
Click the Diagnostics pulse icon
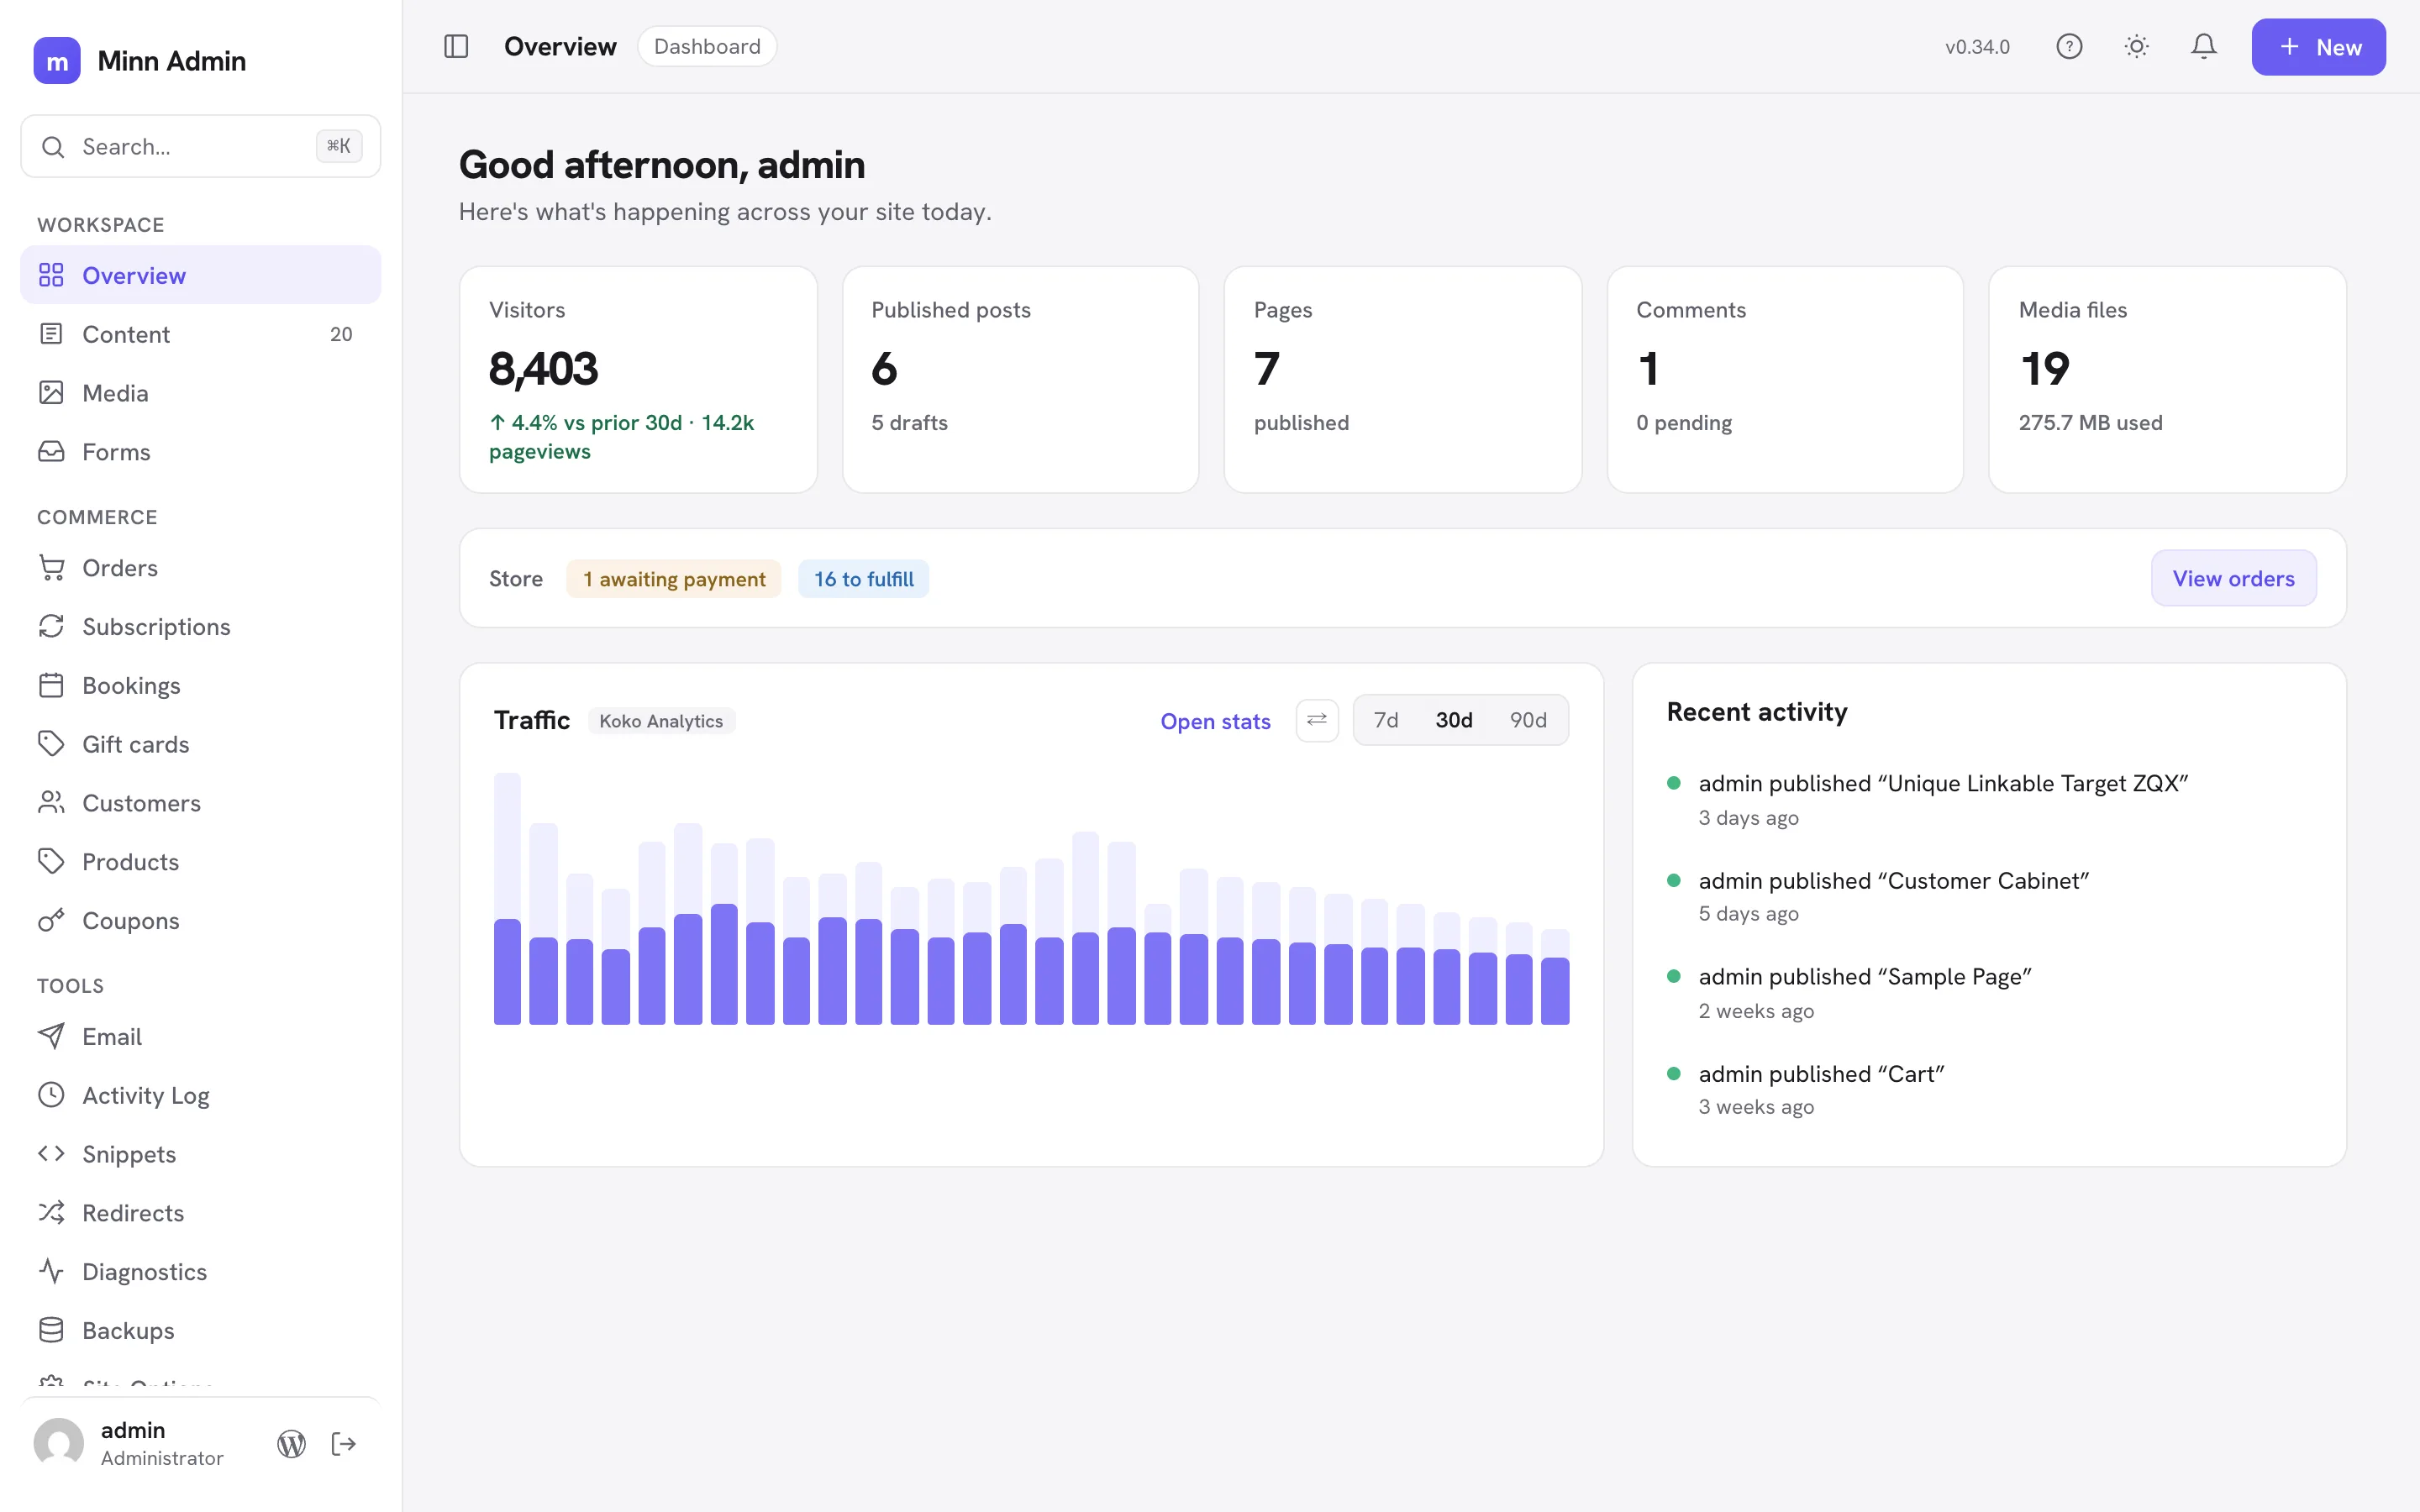point(51,1272)
